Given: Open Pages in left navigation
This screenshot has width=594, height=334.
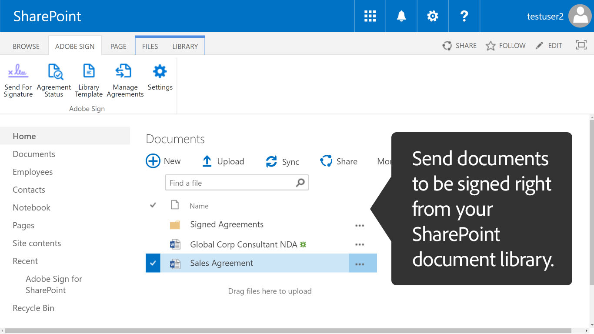Looking at the screenshot, I should (23, 225).
